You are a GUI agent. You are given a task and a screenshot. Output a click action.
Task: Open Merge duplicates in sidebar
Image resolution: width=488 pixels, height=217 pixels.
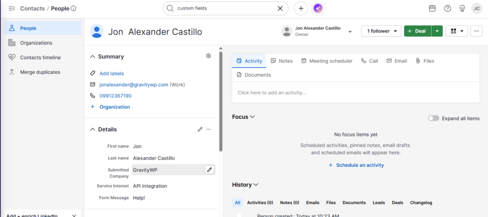[42, 72]
